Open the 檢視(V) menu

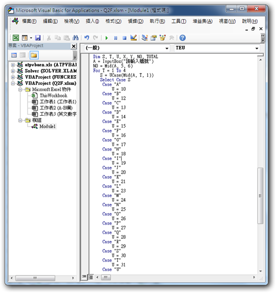(71, 21)
